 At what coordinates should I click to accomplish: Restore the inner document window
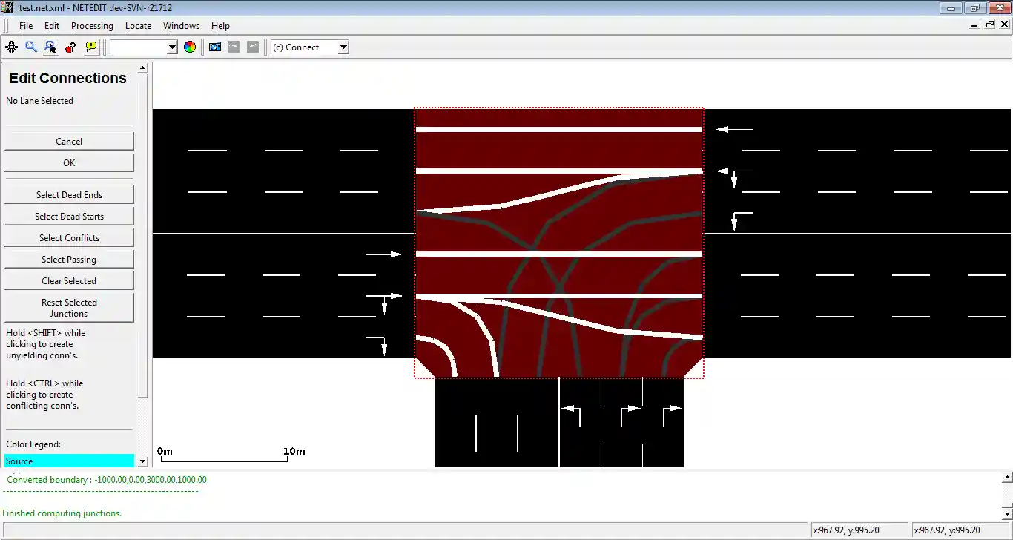coord(990,24)
